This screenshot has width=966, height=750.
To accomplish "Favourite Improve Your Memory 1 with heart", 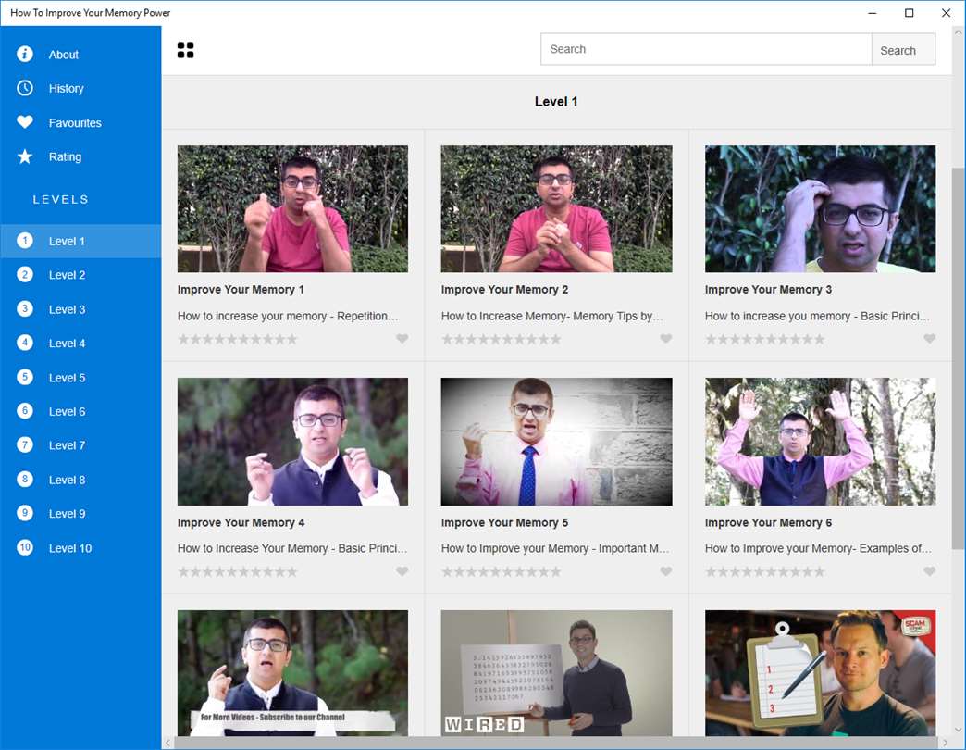I will click(402, 338).
